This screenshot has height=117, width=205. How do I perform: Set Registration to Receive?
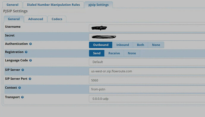114,53
